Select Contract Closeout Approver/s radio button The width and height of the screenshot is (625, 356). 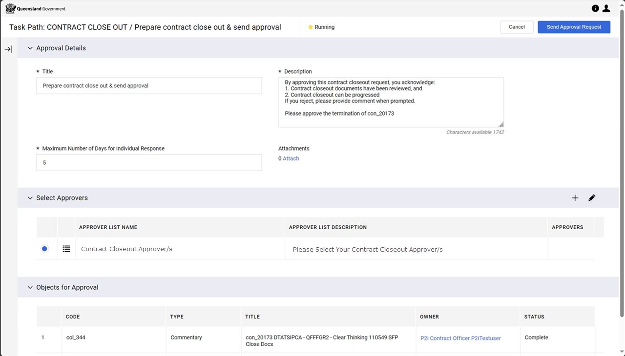[x=44, y=249]
